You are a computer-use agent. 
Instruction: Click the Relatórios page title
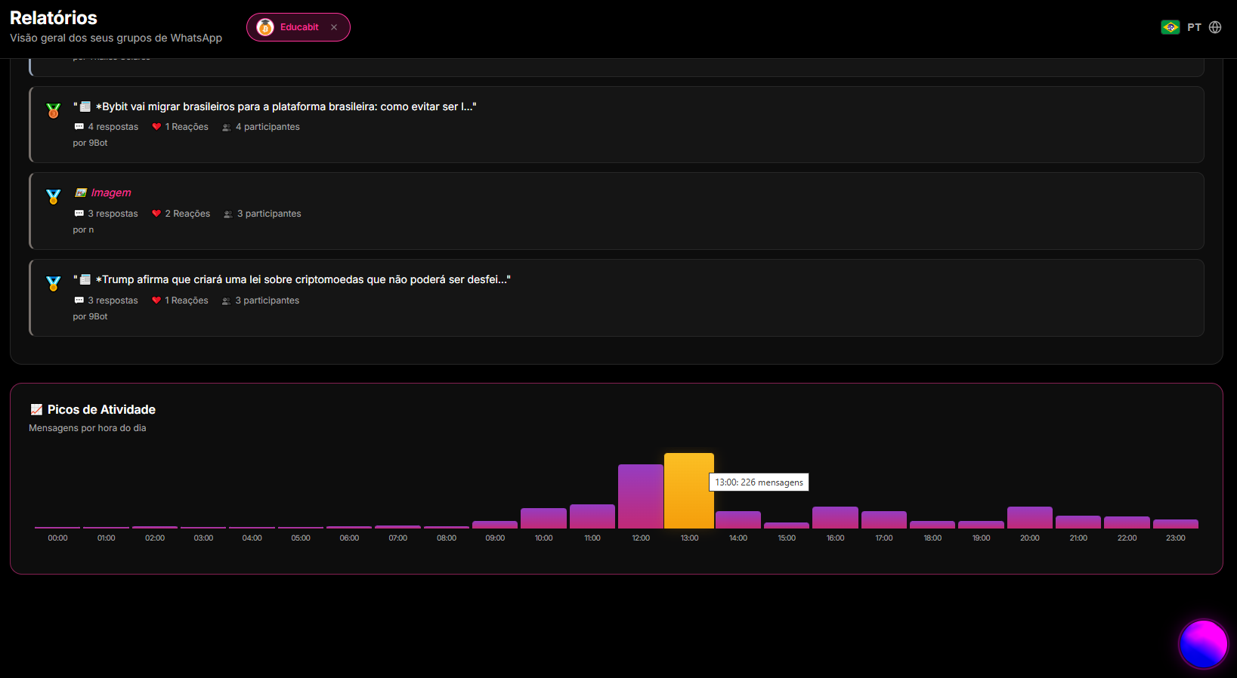pos(54,17)
